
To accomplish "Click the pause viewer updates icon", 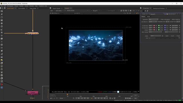I will [131, 11].
